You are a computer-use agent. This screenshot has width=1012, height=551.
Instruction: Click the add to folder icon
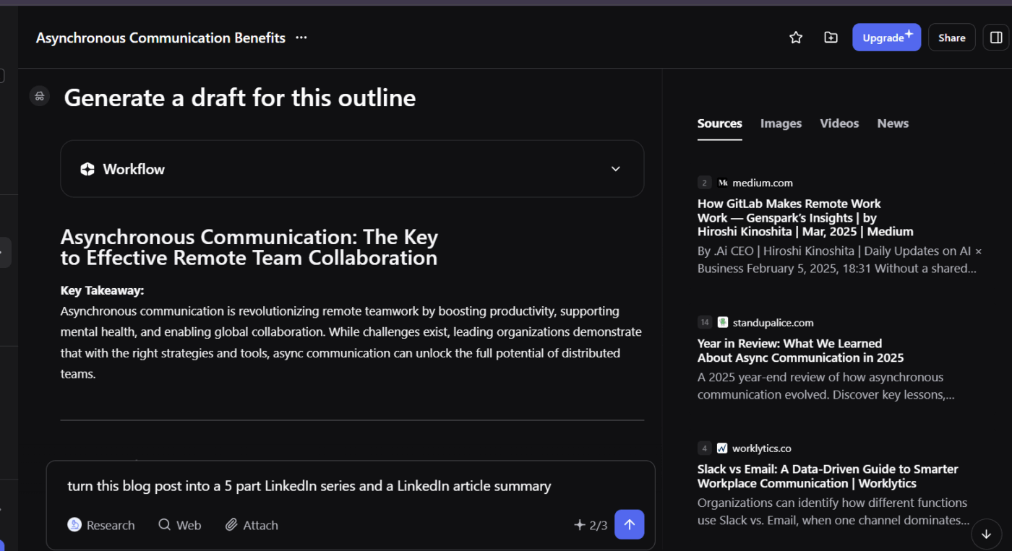pyautogui.click(x=831, y=38)
